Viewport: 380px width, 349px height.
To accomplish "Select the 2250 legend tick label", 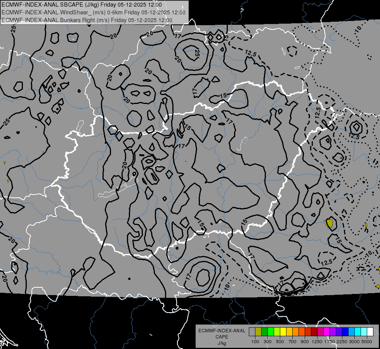I will point(342,342).
